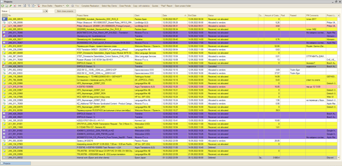
Task: Click the Copy project icon in toolbar
Action: [x=7, y=6]
